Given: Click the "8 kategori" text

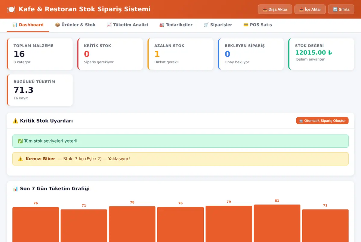Looking at the screenshot, I should tap(23, 62).
